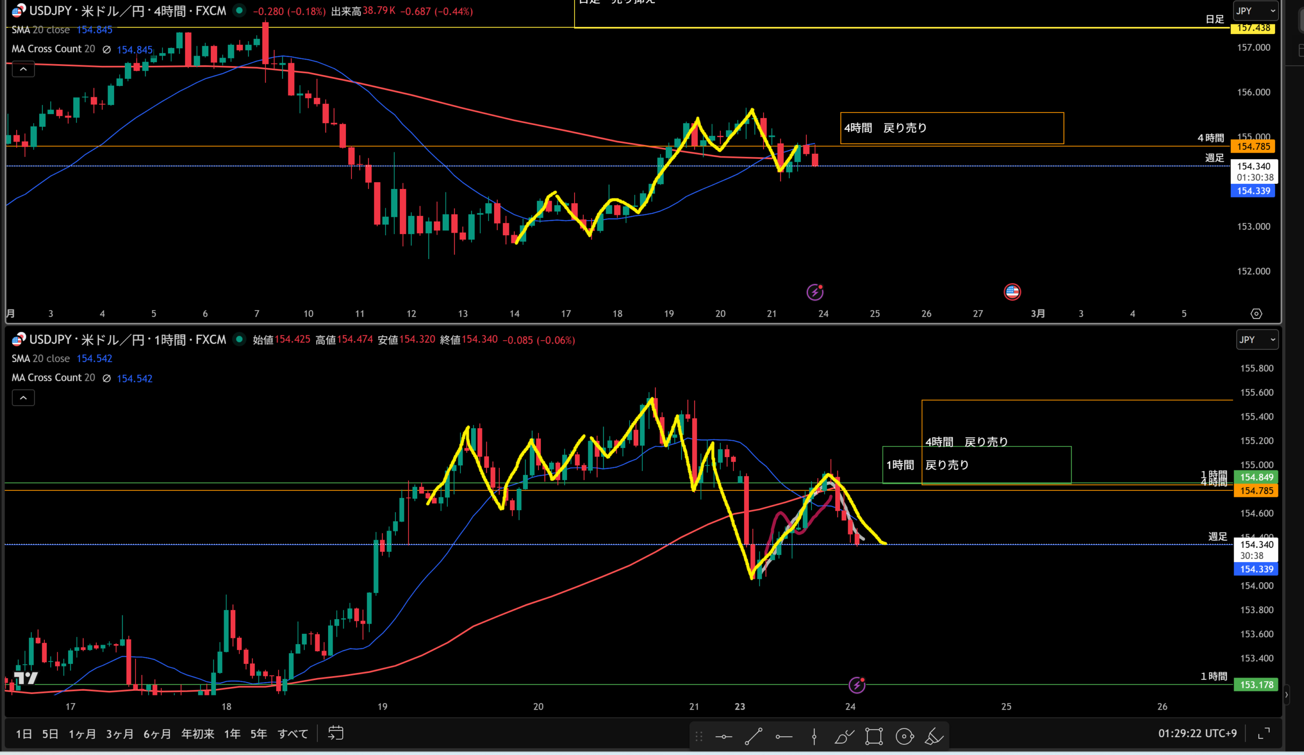This screenshot has width=1304, height=755.
Task: Switch to the 1ヶ月 time range
Action: click(x=83, y=734)
